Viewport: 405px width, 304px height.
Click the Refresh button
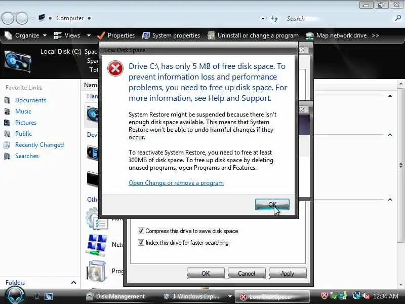point(274,19)
